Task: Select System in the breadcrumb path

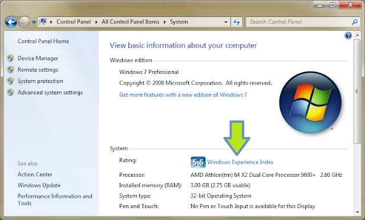Action: (179, 22)
